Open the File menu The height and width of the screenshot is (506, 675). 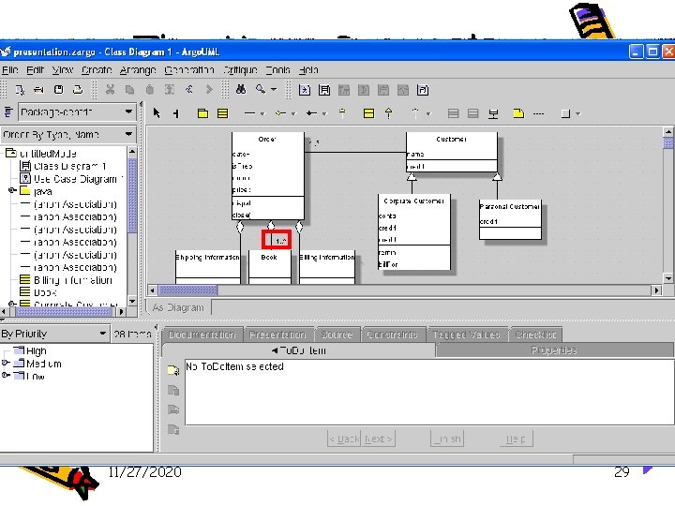pos(10,69)
